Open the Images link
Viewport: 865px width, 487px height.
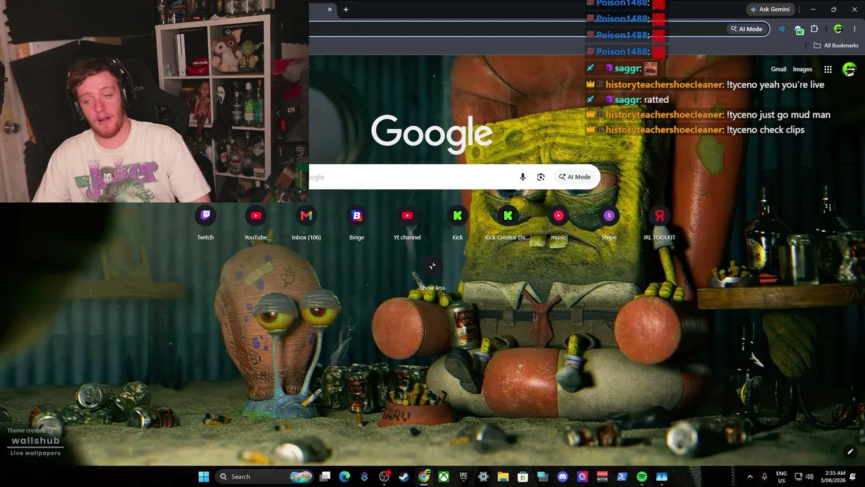[802, 69]
